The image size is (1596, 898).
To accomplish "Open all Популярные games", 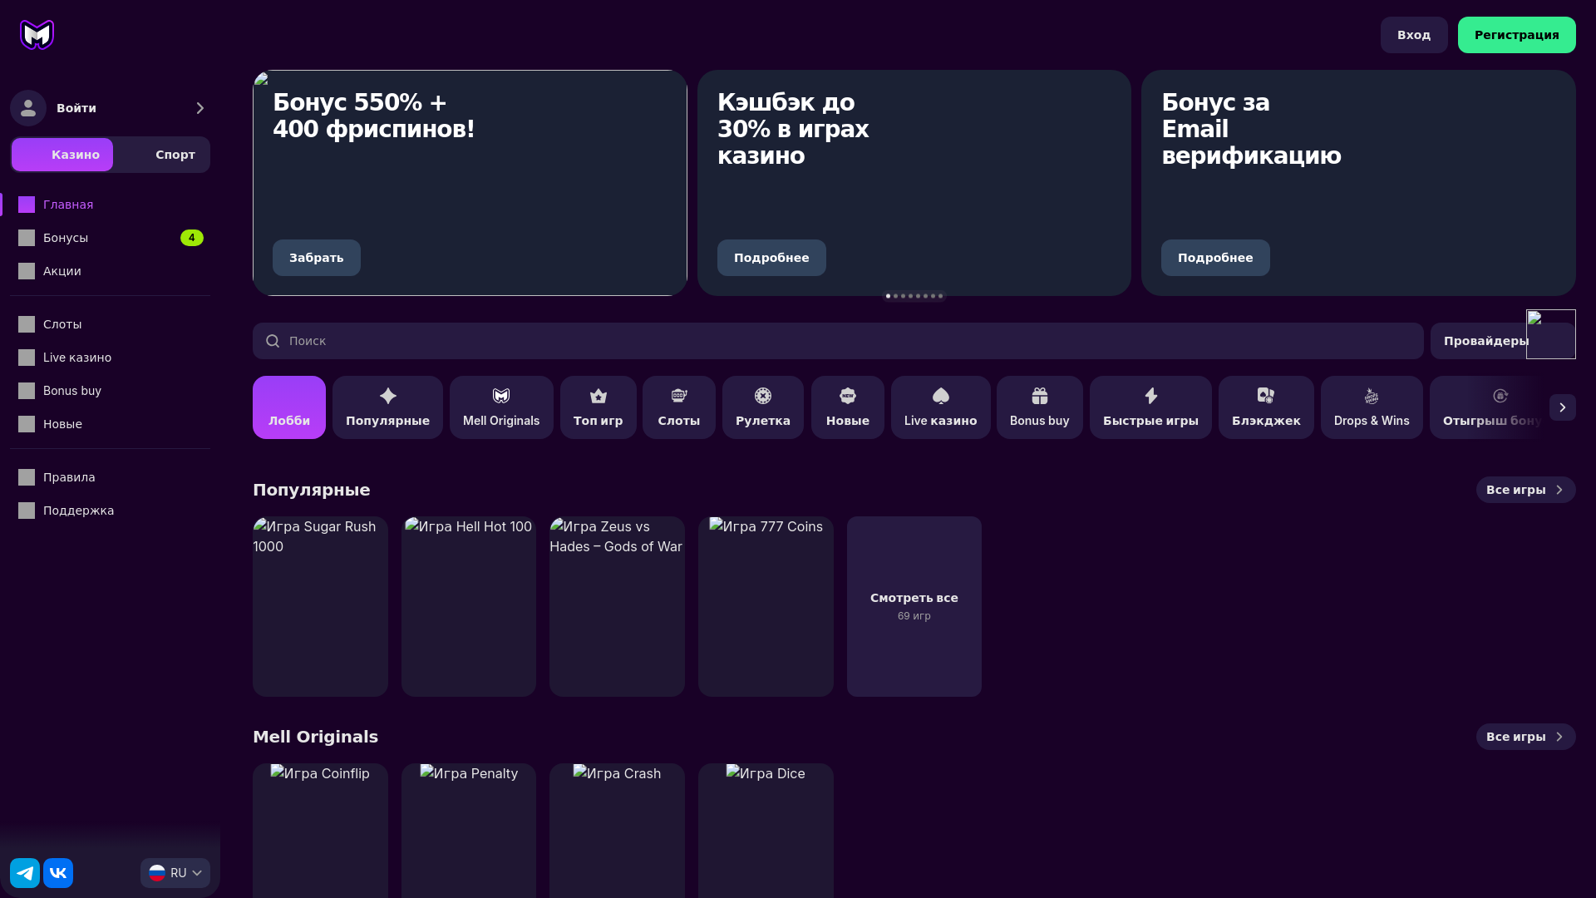I will pyautogui.click(x=1526, y=490).
